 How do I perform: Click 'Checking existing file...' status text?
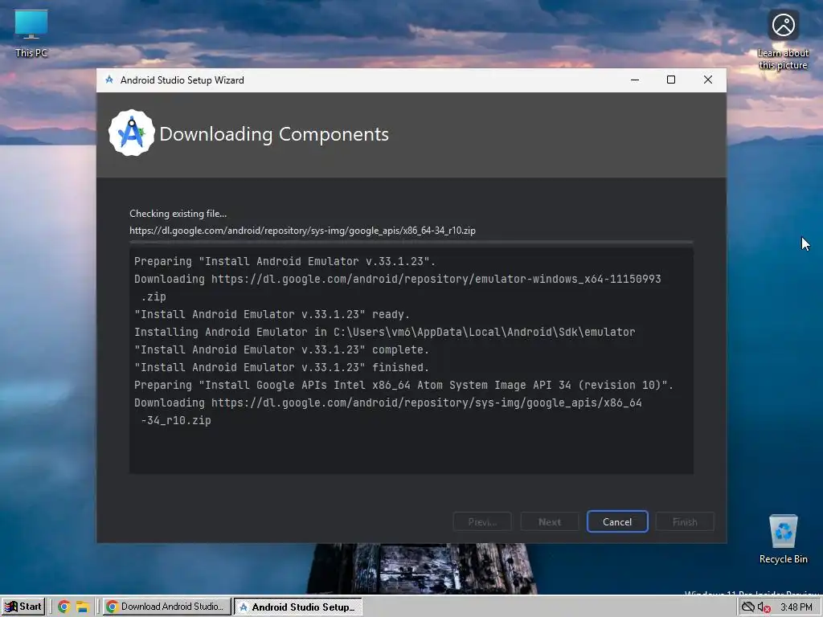coord(178,214)
